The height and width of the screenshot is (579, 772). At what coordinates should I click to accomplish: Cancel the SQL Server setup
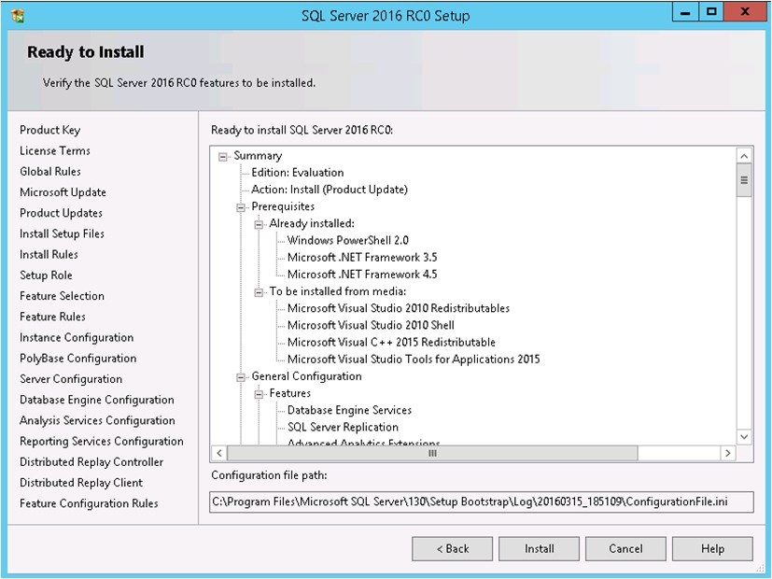tap(625, 548)
